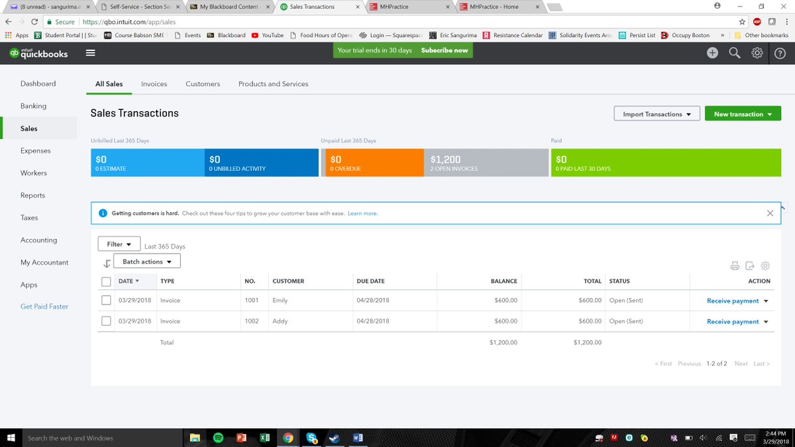Open the New transaction dropdown
The height and width of the screenshot is (447, 795).
[x=743, y=114]
